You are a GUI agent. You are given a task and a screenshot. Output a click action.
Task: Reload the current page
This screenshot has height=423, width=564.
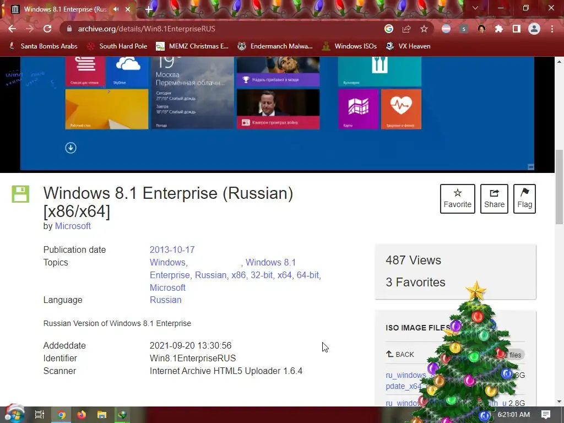[47, 29]
